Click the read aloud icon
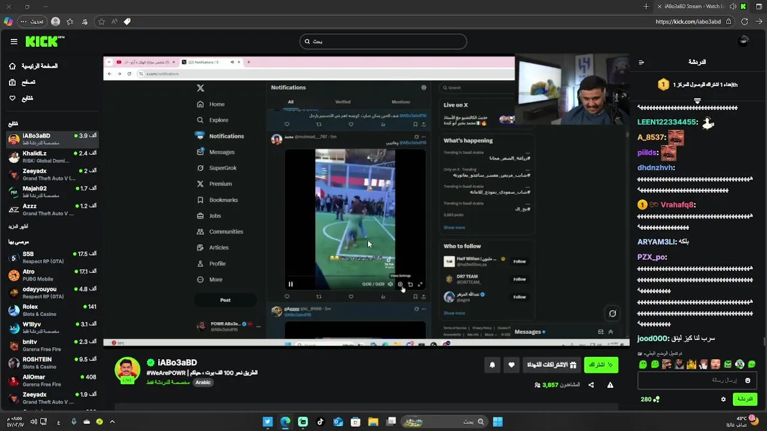The image size is (767, 431). point(114,22)
